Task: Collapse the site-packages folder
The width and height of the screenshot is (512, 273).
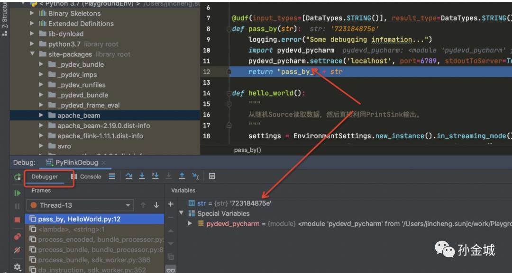Action: tap(32, 54)
